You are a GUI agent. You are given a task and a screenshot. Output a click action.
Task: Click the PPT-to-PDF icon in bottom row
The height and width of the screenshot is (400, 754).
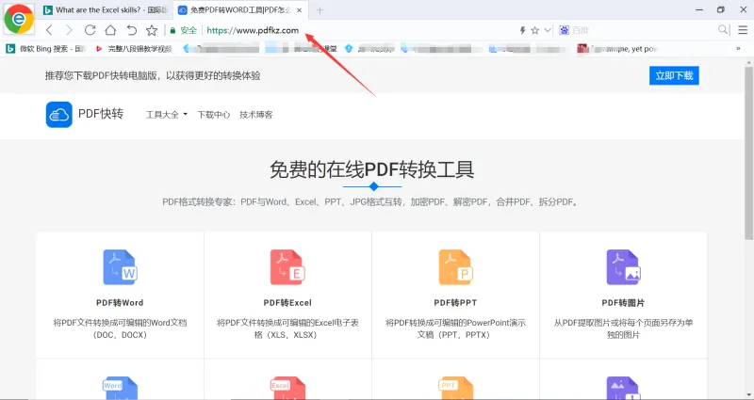tap(455, 388)
